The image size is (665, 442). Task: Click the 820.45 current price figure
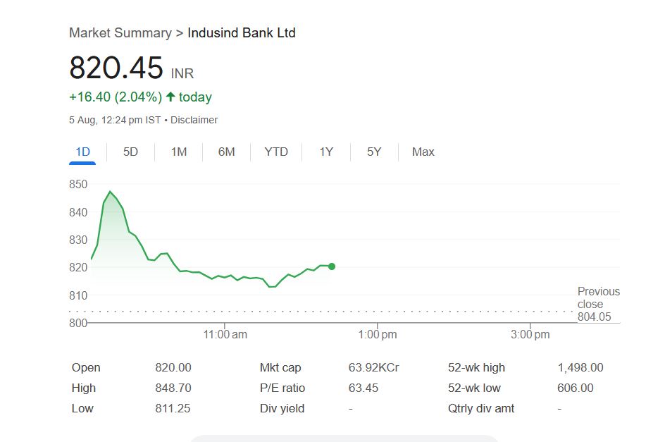pyautogui.click(x=116, y=68)
